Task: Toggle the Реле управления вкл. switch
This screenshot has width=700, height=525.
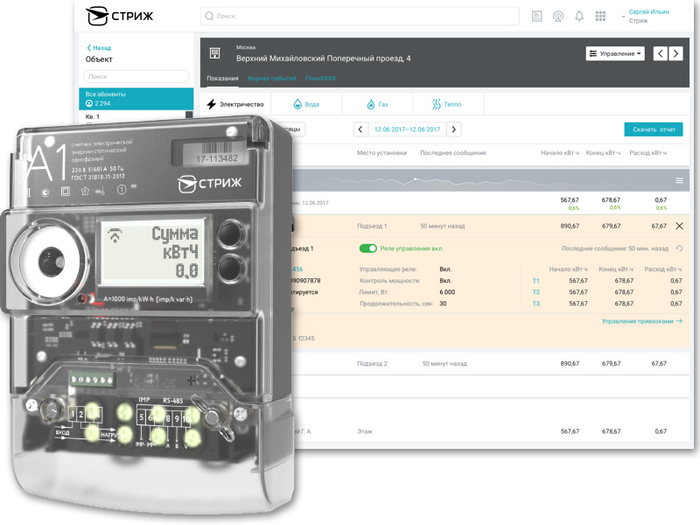Action: point(367,248)
